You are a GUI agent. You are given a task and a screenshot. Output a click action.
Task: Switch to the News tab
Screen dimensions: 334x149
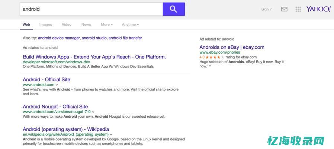click(86, 25)
